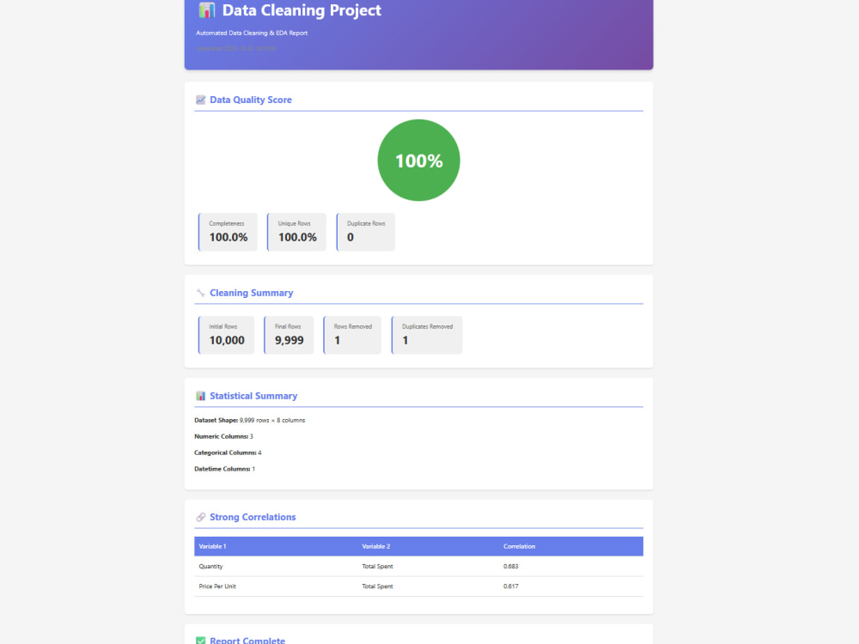The height and width of the screenshot is (644, 859).
Task: Click the Variable 2 column header
Action: 376,546
